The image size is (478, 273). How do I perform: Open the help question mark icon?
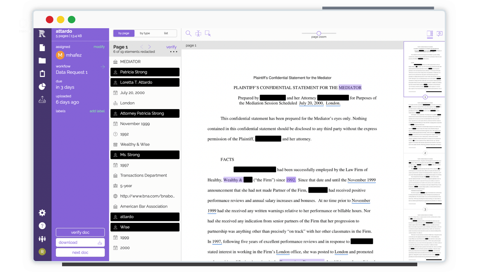(42, 226)
